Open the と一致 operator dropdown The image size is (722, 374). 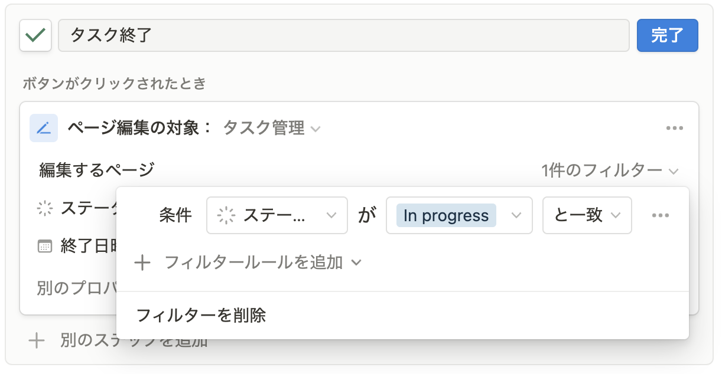[587, 215]
